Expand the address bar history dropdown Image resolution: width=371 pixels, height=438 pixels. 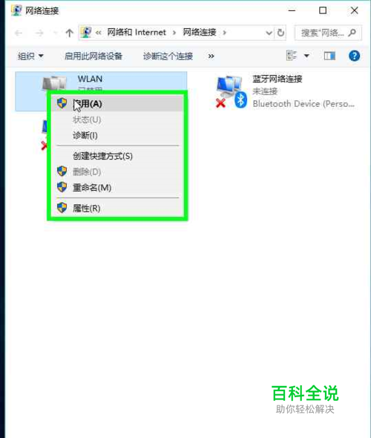click(x=269, y=33)
